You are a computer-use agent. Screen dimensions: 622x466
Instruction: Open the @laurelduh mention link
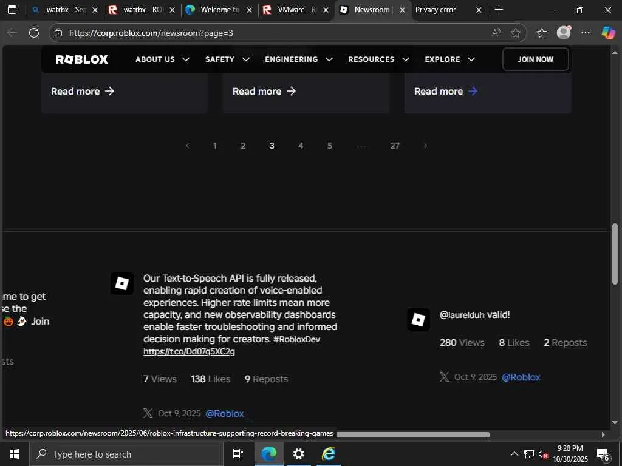tap(462, 315)
